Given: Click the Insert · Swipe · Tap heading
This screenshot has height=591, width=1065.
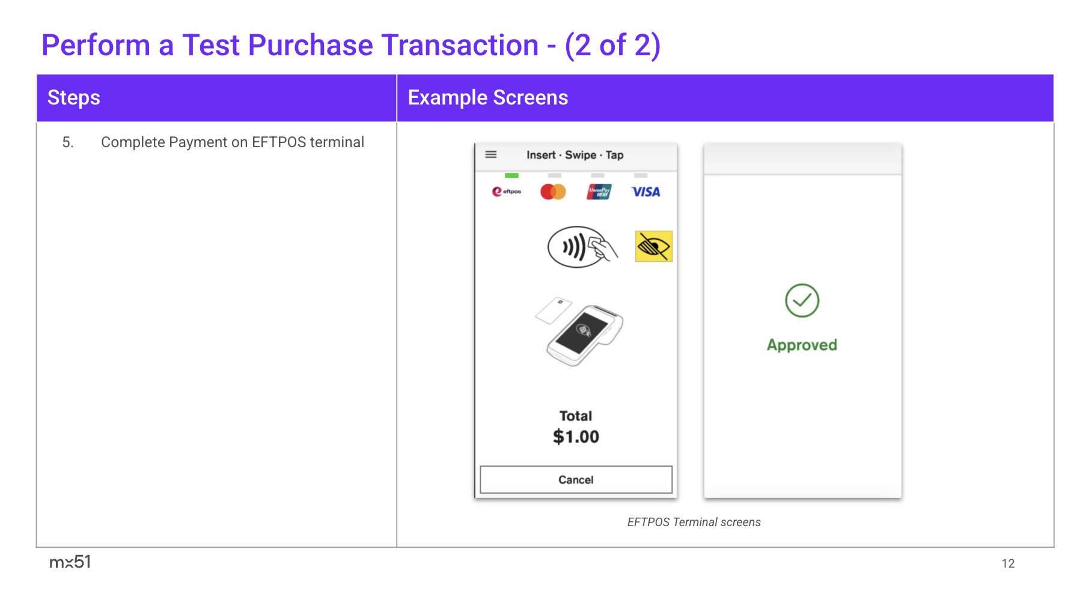Looking at the screenshot, I should (575, 155).
